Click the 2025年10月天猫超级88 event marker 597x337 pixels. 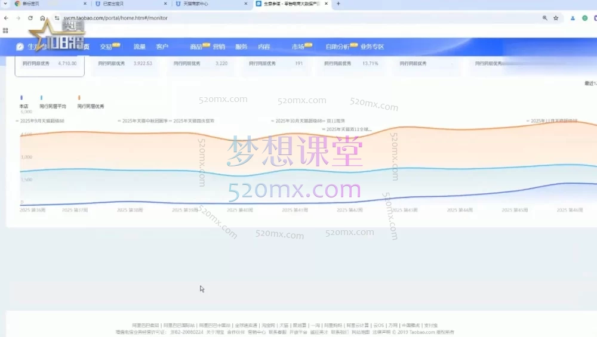coord(297,121)
